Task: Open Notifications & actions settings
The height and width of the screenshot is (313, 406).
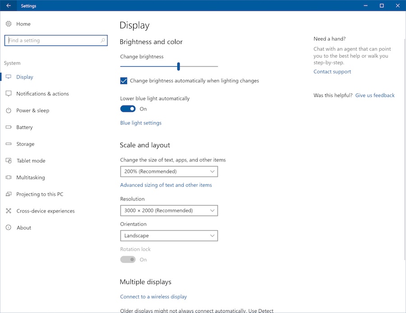Action: click(x=43, y=93)
